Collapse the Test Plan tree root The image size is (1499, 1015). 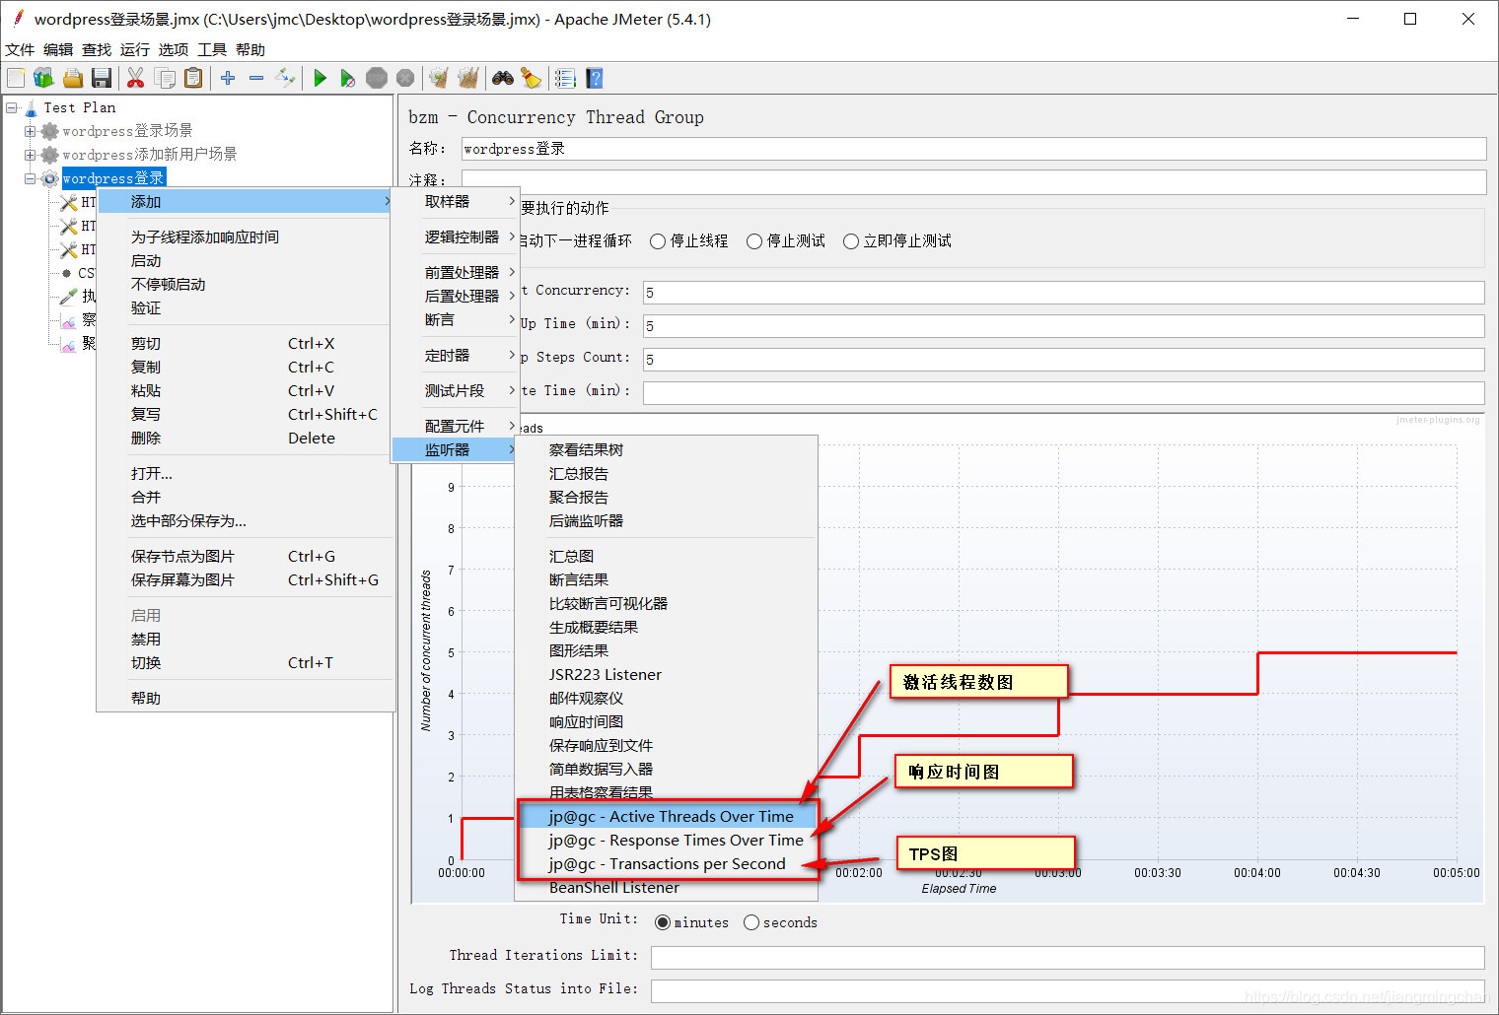pos(12,107)
